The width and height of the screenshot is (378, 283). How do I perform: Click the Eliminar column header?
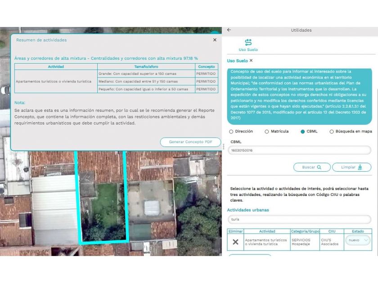pyautogui.click(x=235, y=231)
